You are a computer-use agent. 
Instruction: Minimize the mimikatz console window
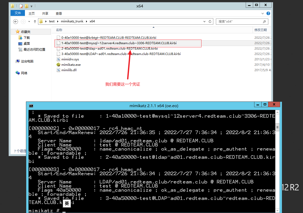258,105
